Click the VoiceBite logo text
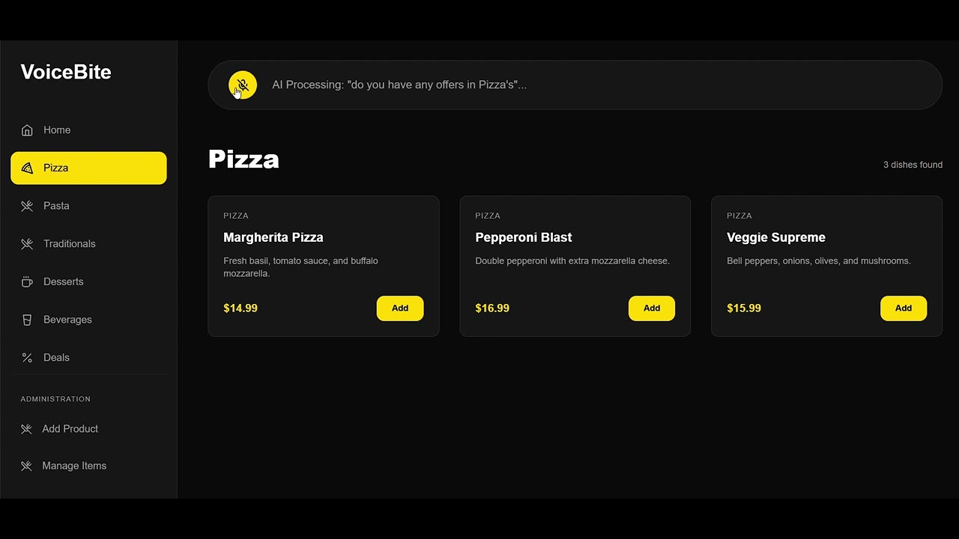The width and height of the screenshot is (959, 539). (66, 72)
